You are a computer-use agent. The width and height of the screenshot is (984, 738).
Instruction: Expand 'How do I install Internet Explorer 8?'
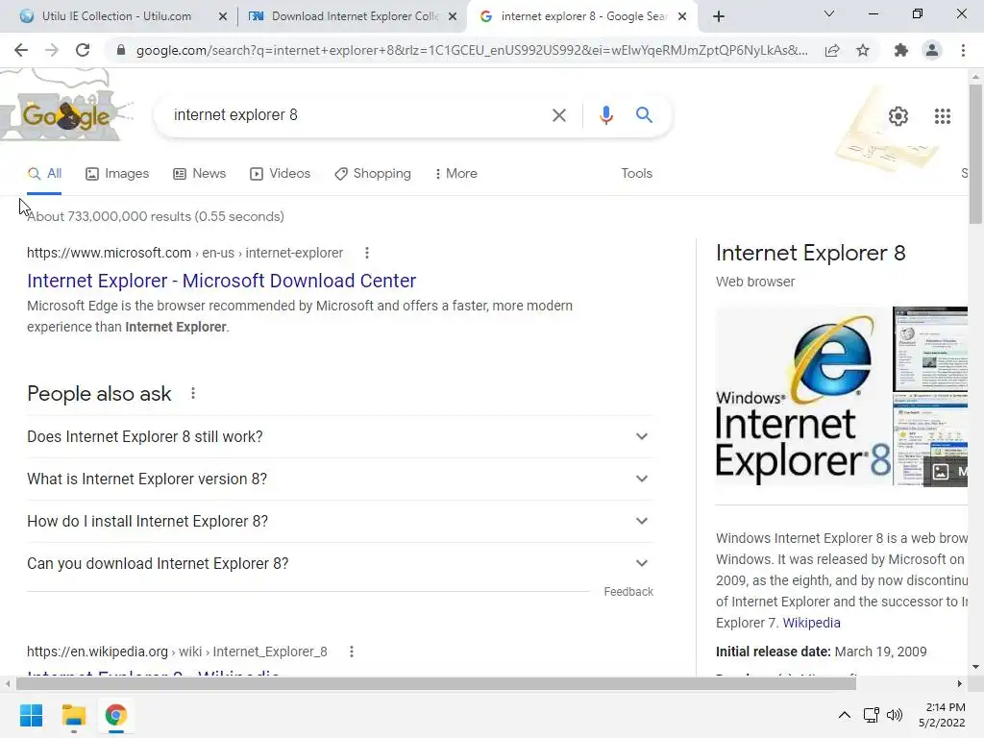click(x=340, y=521)
